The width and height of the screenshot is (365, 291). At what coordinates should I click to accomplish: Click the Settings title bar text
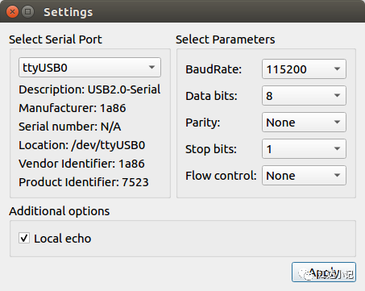click(x=68, y=12)
